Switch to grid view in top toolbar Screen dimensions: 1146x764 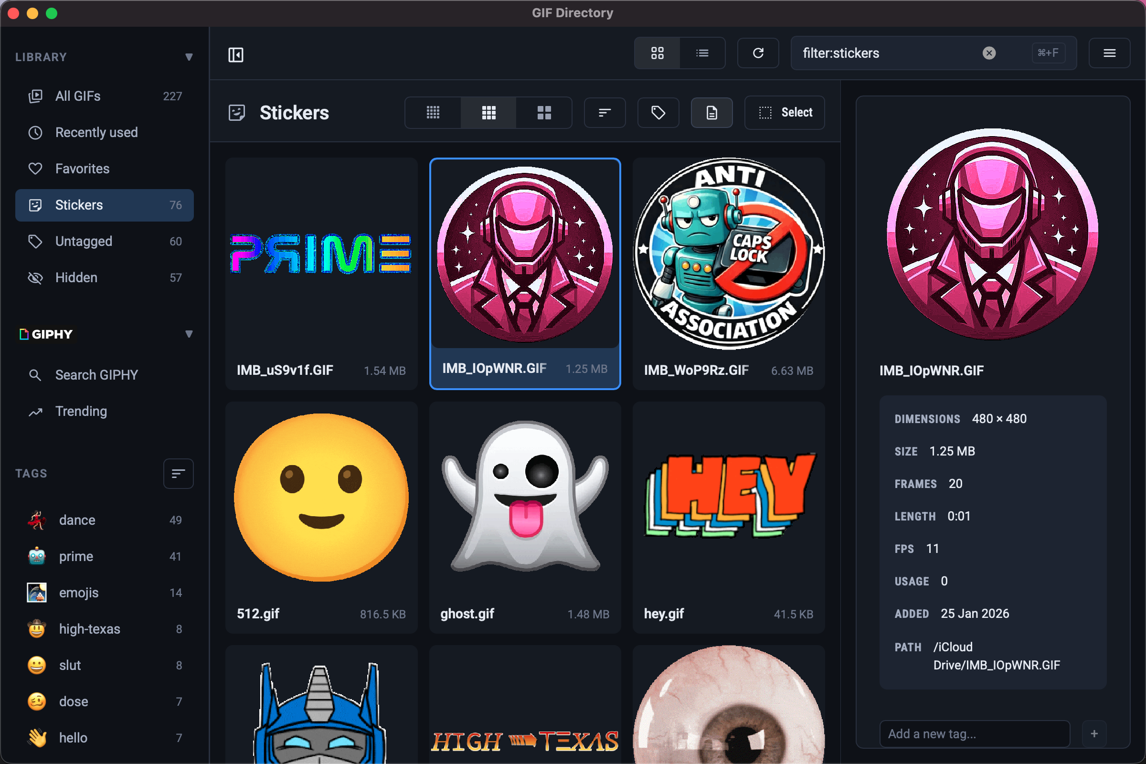coord(658,53)
